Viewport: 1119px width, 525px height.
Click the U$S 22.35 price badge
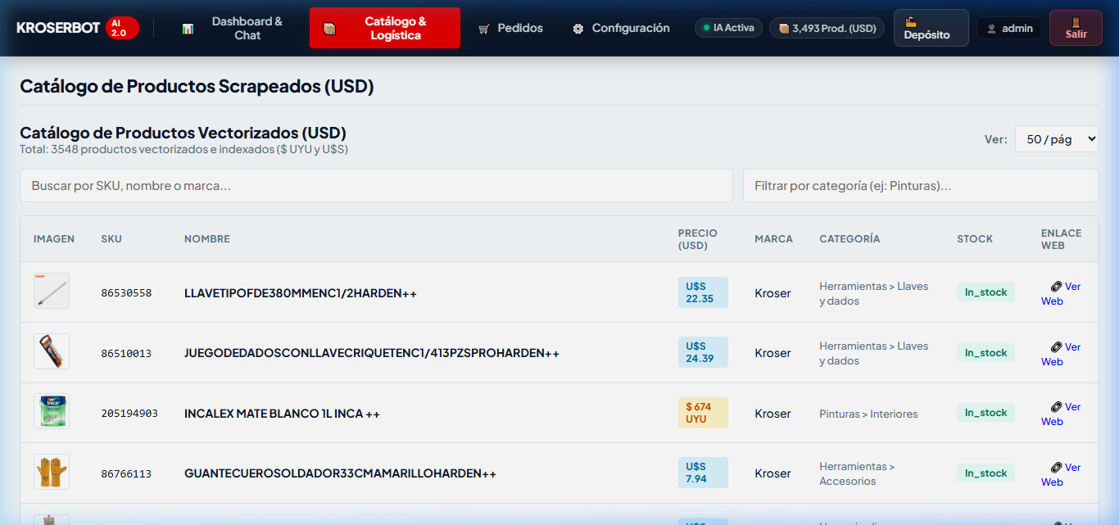703,292
